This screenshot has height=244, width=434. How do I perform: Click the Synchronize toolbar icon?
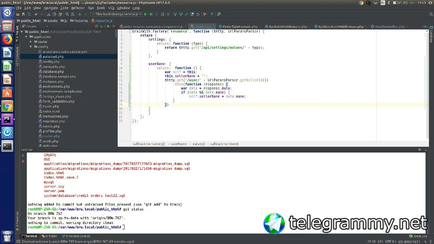(29, 14)
